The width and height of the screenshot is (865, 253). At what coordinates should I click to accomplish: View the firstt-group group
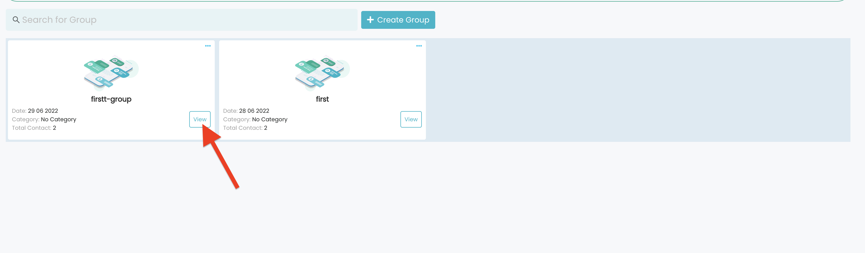click(x=200, y=119)
